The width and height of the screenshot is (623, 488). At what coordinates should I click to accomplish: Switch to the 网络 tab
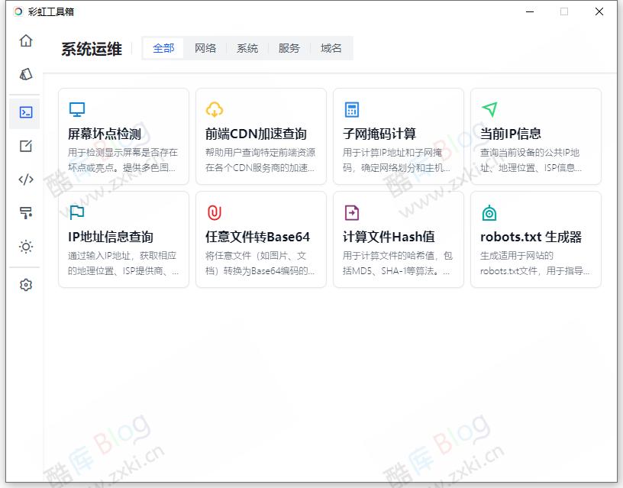(x=206, y=47)
